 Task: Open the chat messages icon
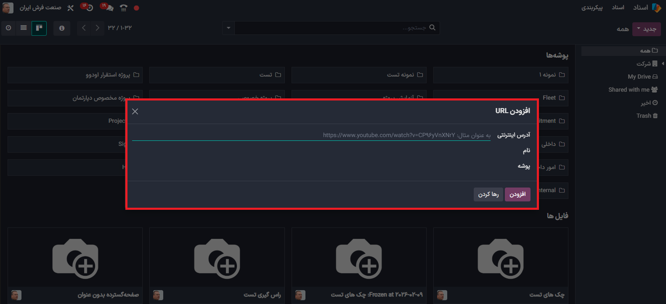109,8
